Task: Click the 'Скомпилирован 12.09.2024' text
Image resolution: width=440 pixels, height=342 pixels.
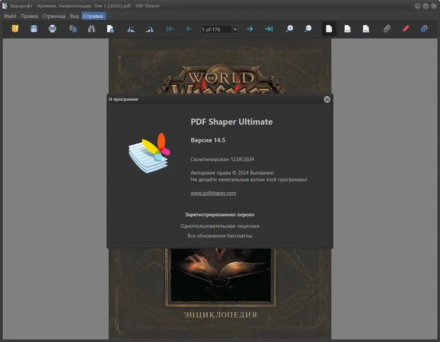Action: click(x=222, y=159)
